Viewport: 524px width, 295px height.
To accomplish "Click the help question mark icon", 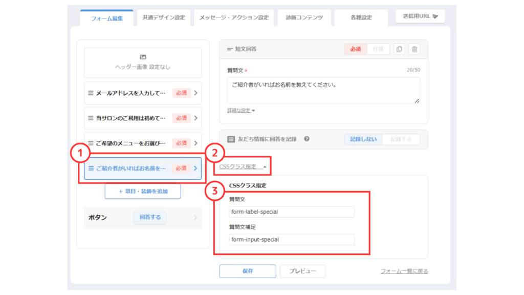I will (307, 139).
